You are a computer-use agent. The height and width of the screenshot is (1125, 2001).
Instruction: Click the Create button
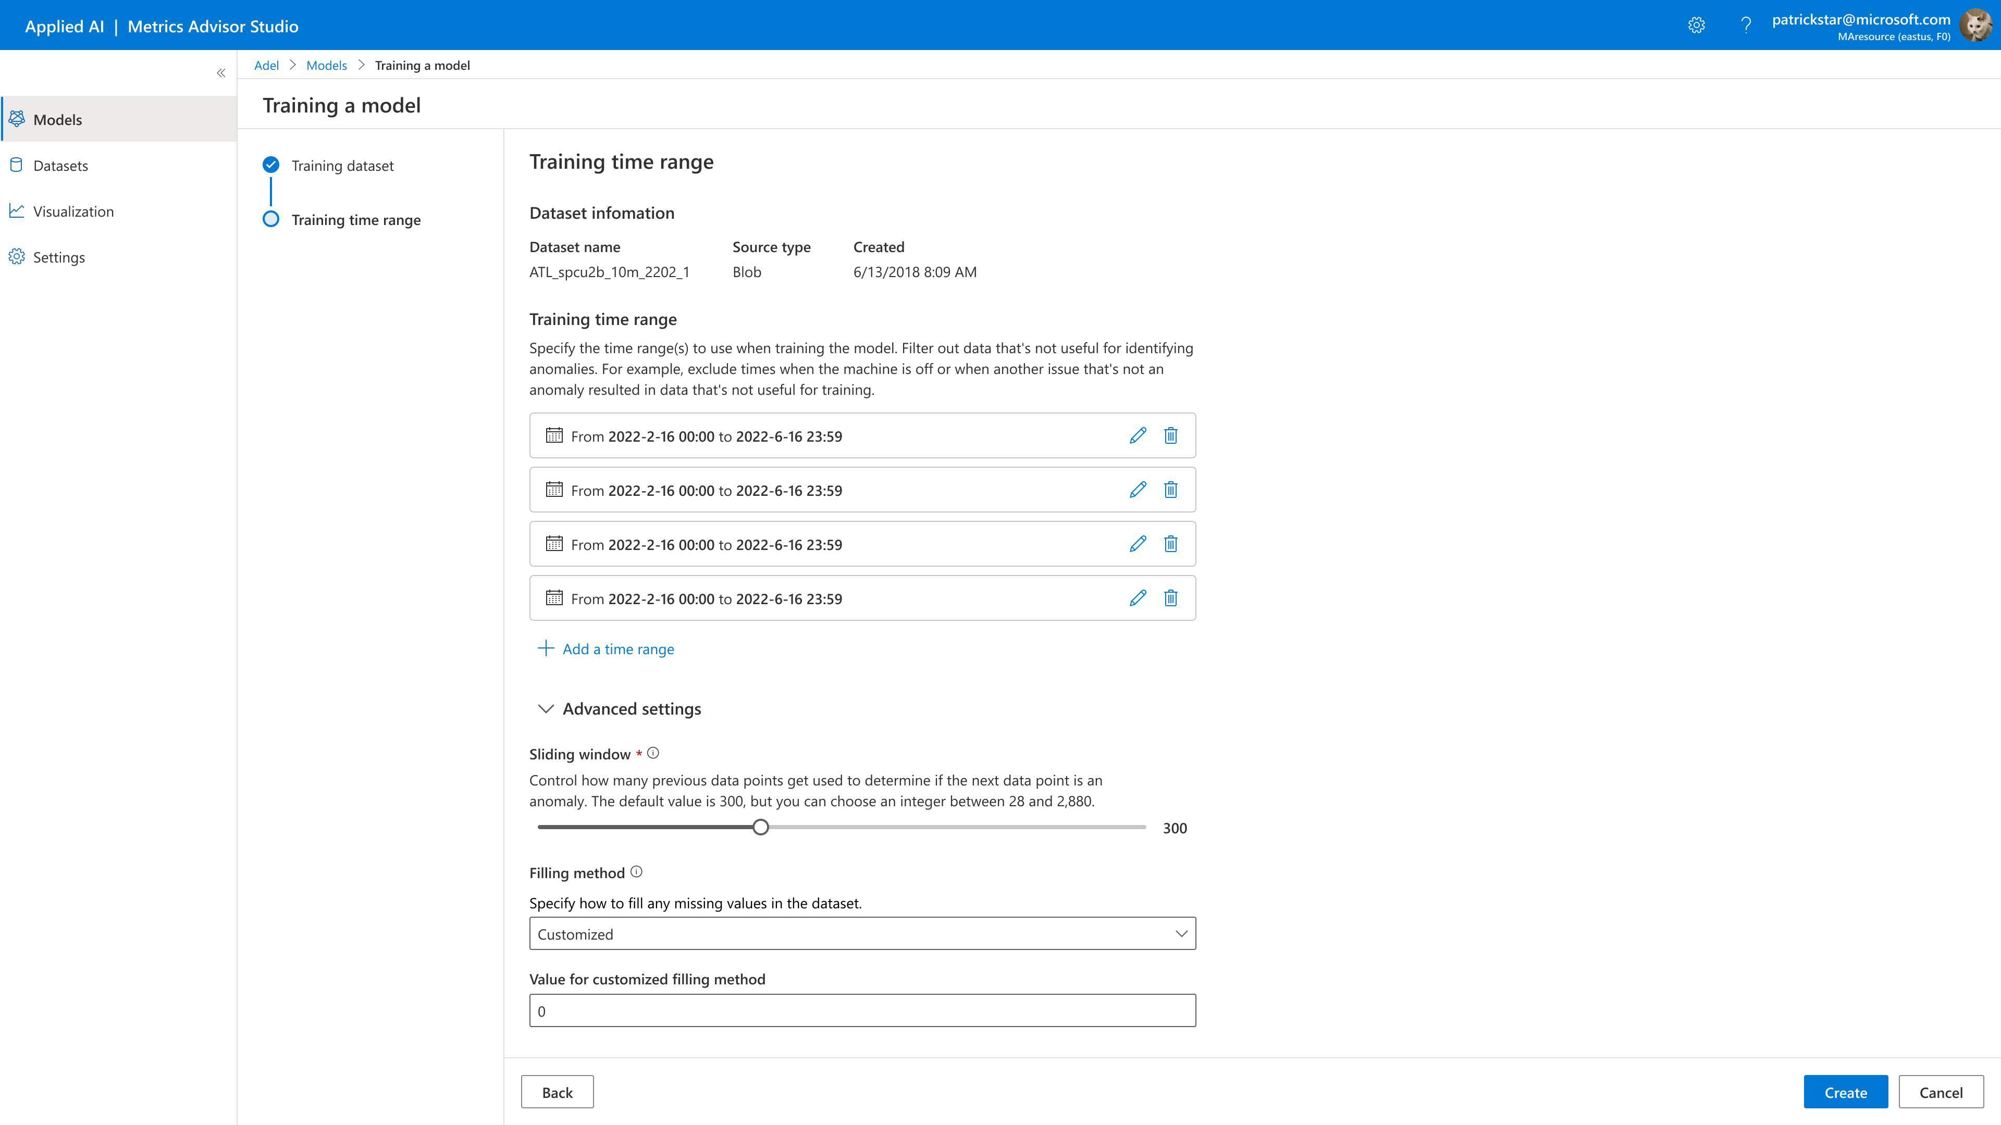[x=1845, y=1092]
